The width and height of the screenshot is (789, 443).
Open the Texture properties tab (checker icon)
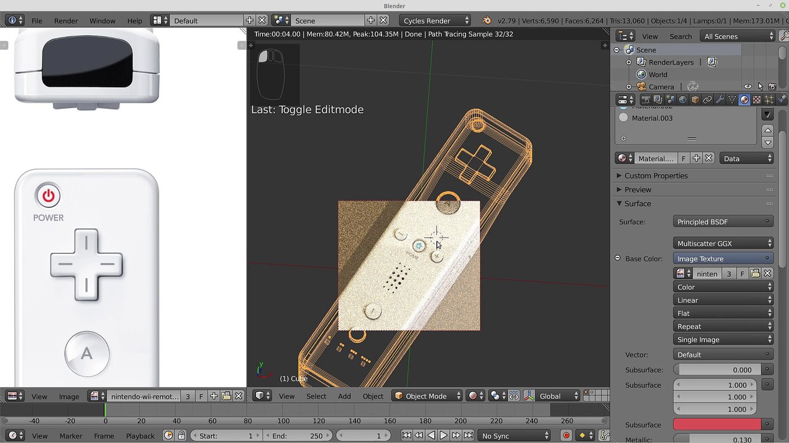click(757, 100)
